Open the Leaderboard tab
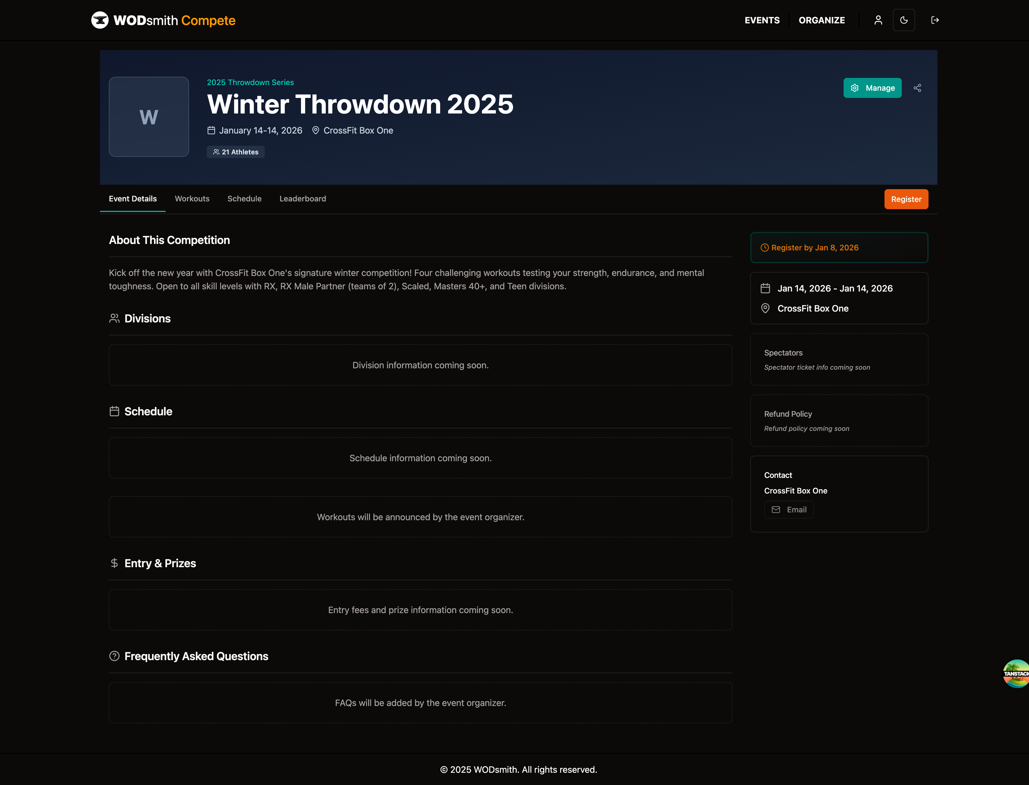1029x785 pixels. coord(303,199)
